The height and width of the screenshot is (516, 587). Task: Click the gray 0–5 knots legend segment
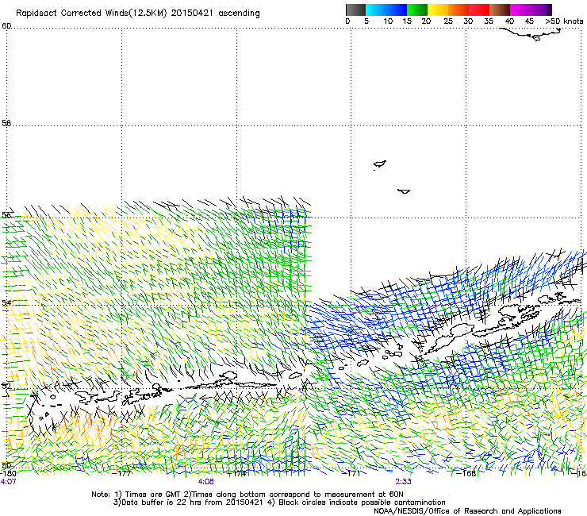(355, 10)
